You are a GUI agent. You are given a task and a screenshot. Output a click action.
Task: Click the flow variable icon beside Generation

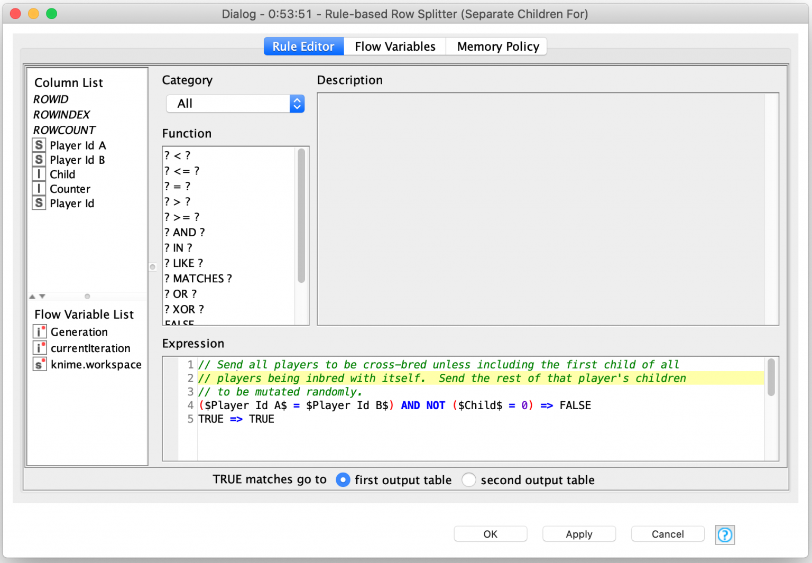pyautogui.click(x=39, y=331)
